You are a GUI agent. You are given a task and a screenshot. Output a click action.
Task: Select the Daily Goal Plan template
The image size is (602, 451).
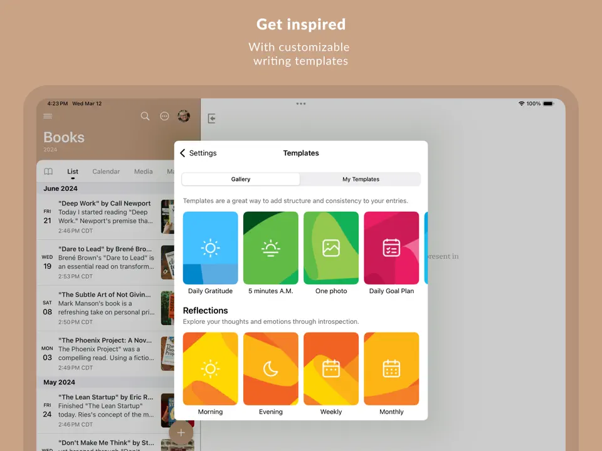[391, 248]
